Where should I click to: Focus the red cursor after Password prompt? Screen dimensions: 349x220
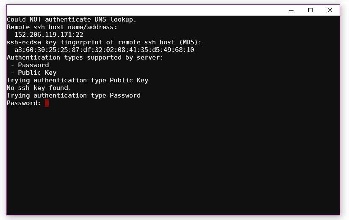coord(47,103)
